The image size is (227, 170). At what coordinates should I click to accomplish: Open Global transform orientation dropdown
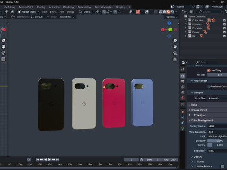point(86,12)
